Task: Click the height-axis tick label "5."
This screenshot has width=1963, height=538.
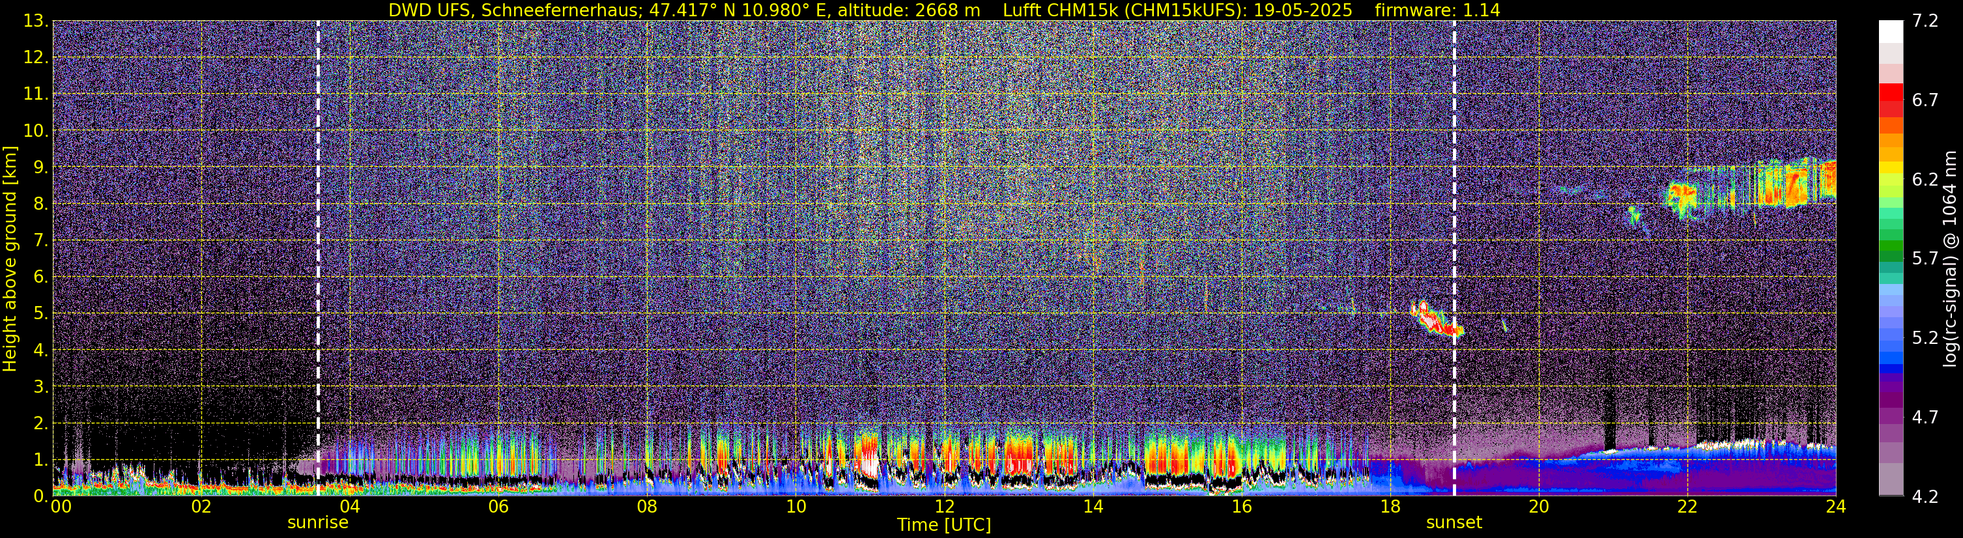Action: 41,313
